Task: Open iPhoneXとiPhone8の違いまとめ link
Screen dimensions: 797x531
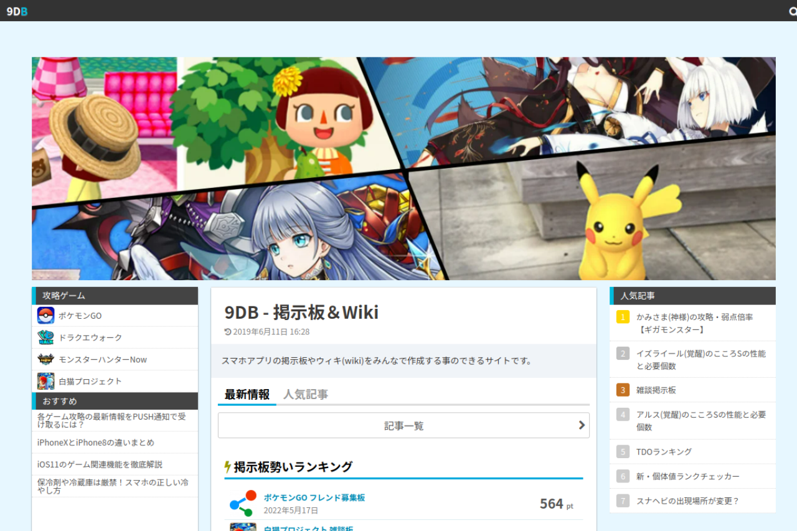Action: [96, 443]
